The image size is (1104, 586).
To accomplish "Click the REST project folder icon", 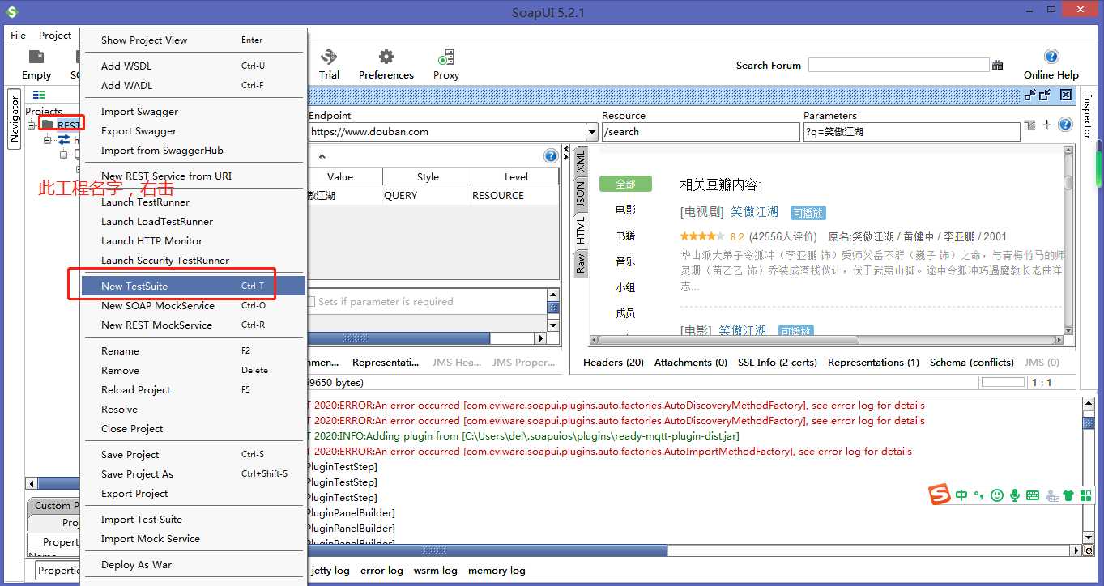I will coord(48,125).
